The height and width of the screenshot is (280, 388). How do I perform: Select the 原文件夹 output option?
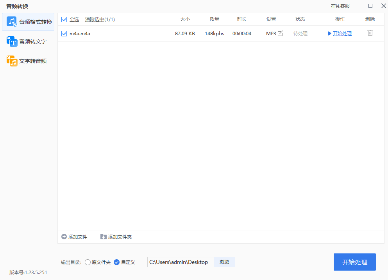point(88,262)
